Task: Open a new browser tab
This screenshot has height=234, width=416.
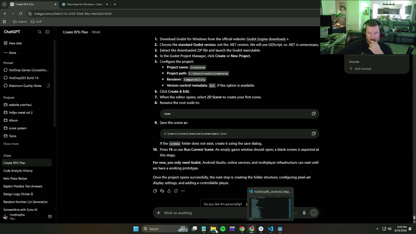Action: (115, 4)
